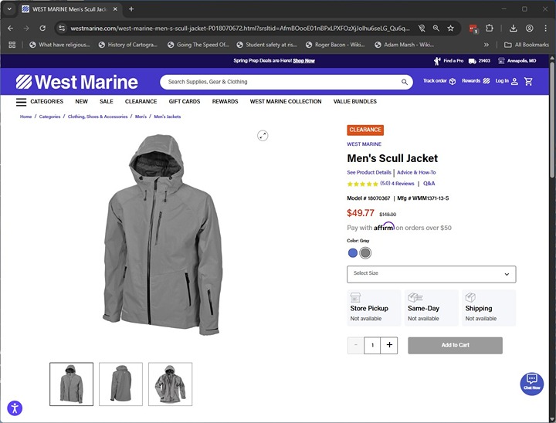Open browser profile icon
This screenshot has width=556, height=423.
[x=530, y=28]
